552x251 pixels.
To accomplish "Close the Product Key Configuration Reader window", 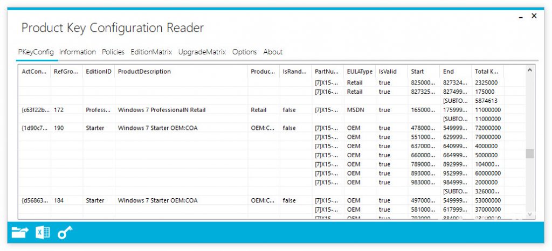I will click(x=534, y=16).
